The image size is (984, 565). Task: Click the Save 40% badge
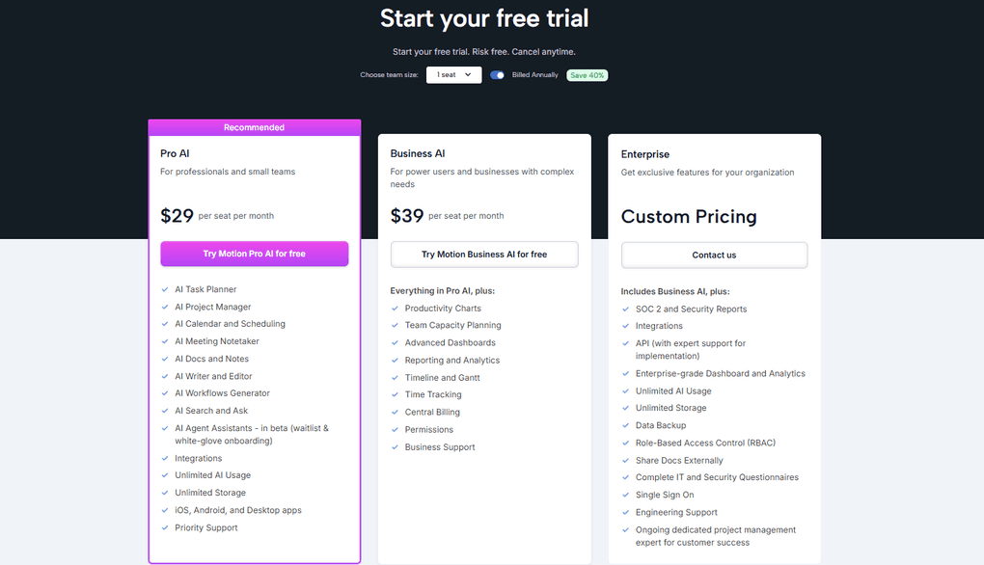point(587,74)
